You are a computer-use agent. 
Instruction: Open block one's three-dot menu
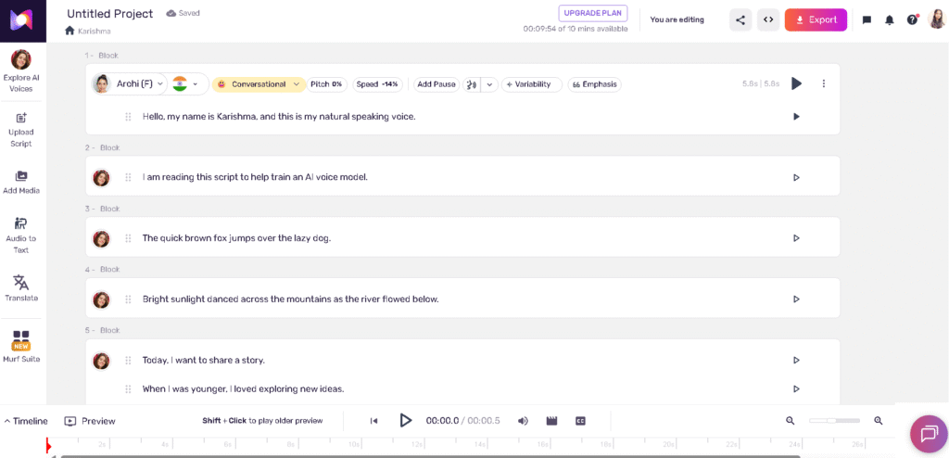823,83
